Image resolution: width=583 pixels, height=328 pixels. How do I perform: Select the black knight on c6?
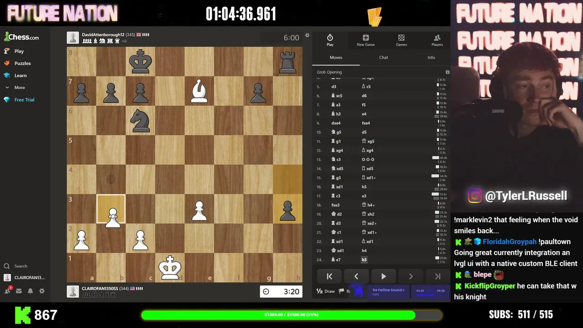coord(140,120)
